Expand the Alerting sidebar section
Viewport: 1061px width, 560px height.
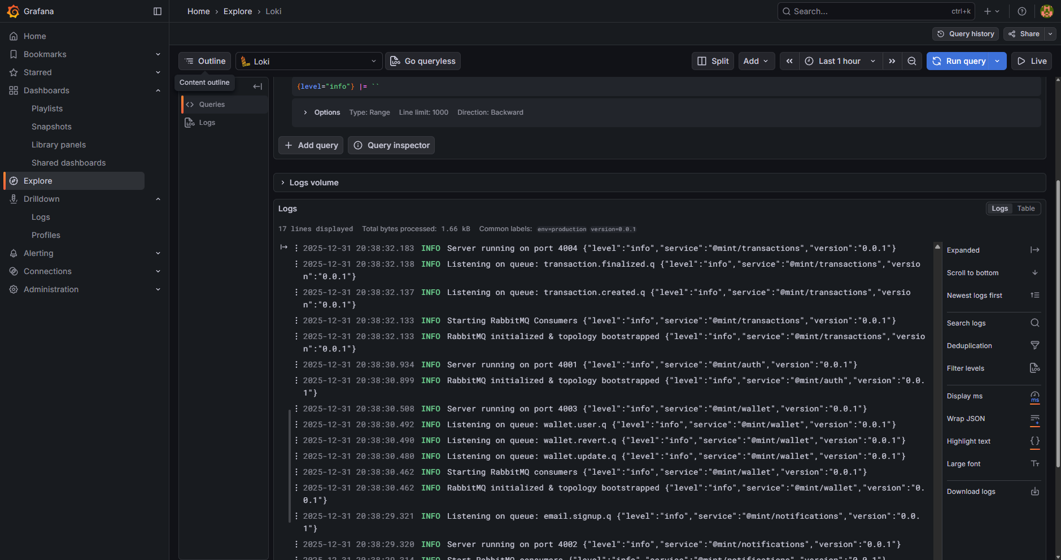click(158, 253)
